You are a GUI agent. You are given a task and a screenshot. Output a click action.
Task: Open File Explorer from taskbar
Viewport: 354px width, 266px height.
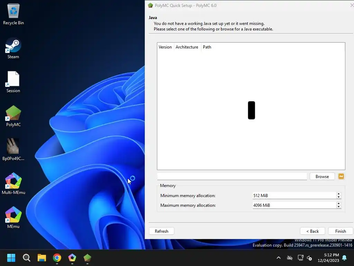point(42,258)
